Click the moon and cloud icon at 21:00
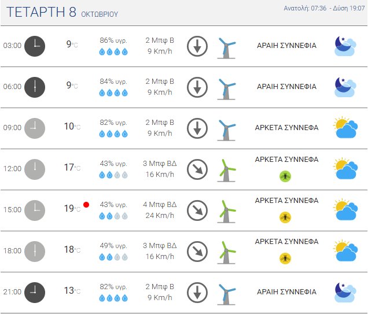 pyautogui.click(x=345, y=292)
